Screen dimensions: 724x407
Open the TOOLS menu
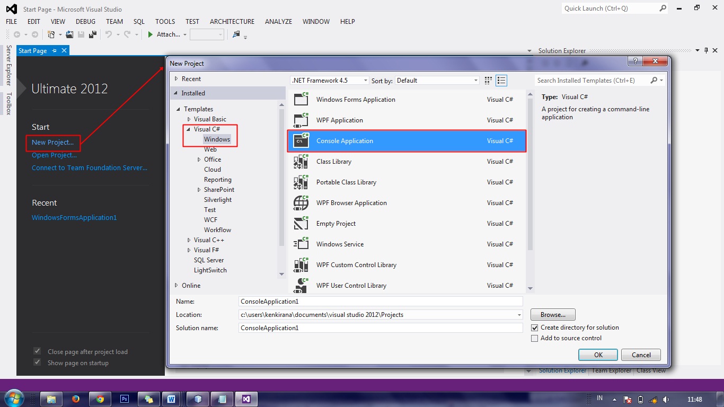tap(165, 22)
